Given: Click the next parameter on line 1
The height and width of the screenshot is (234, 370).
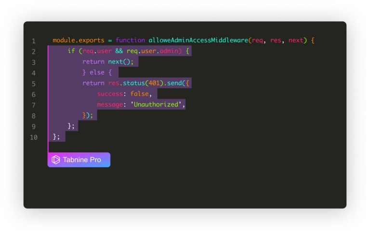Looking at the screenshot, I should coord(296,40).
